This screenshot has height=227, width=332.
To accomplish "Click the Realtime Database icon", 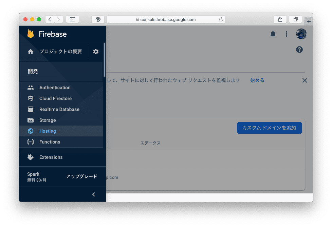I will click(31, 109).
